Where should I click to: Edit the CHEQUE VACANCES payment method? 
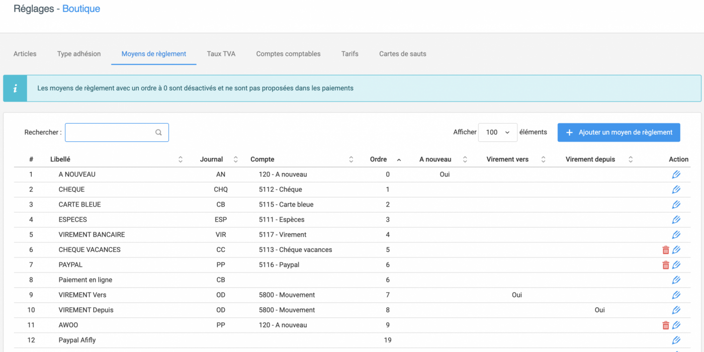676,250
